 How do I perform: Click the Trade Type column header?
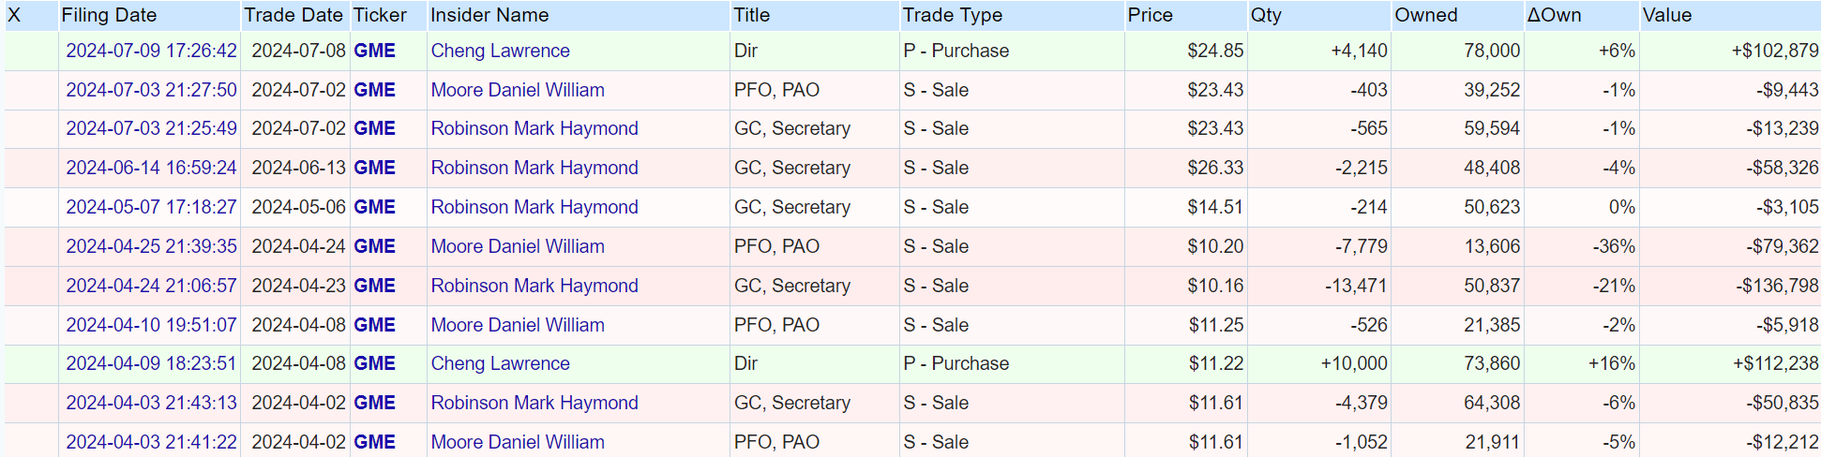click(x=952, y=15)
